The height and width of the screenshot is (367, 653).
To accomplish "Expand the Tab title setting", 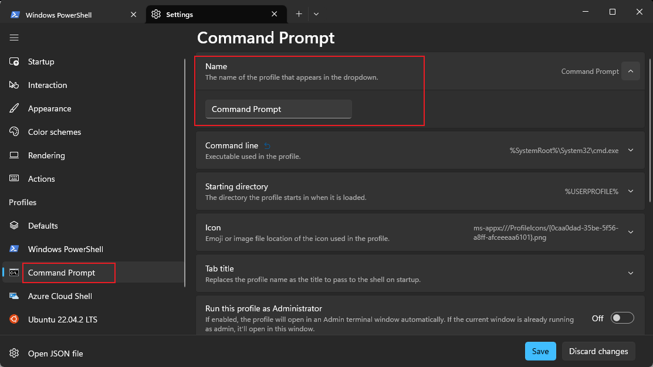I will click(x=631, y=273).
